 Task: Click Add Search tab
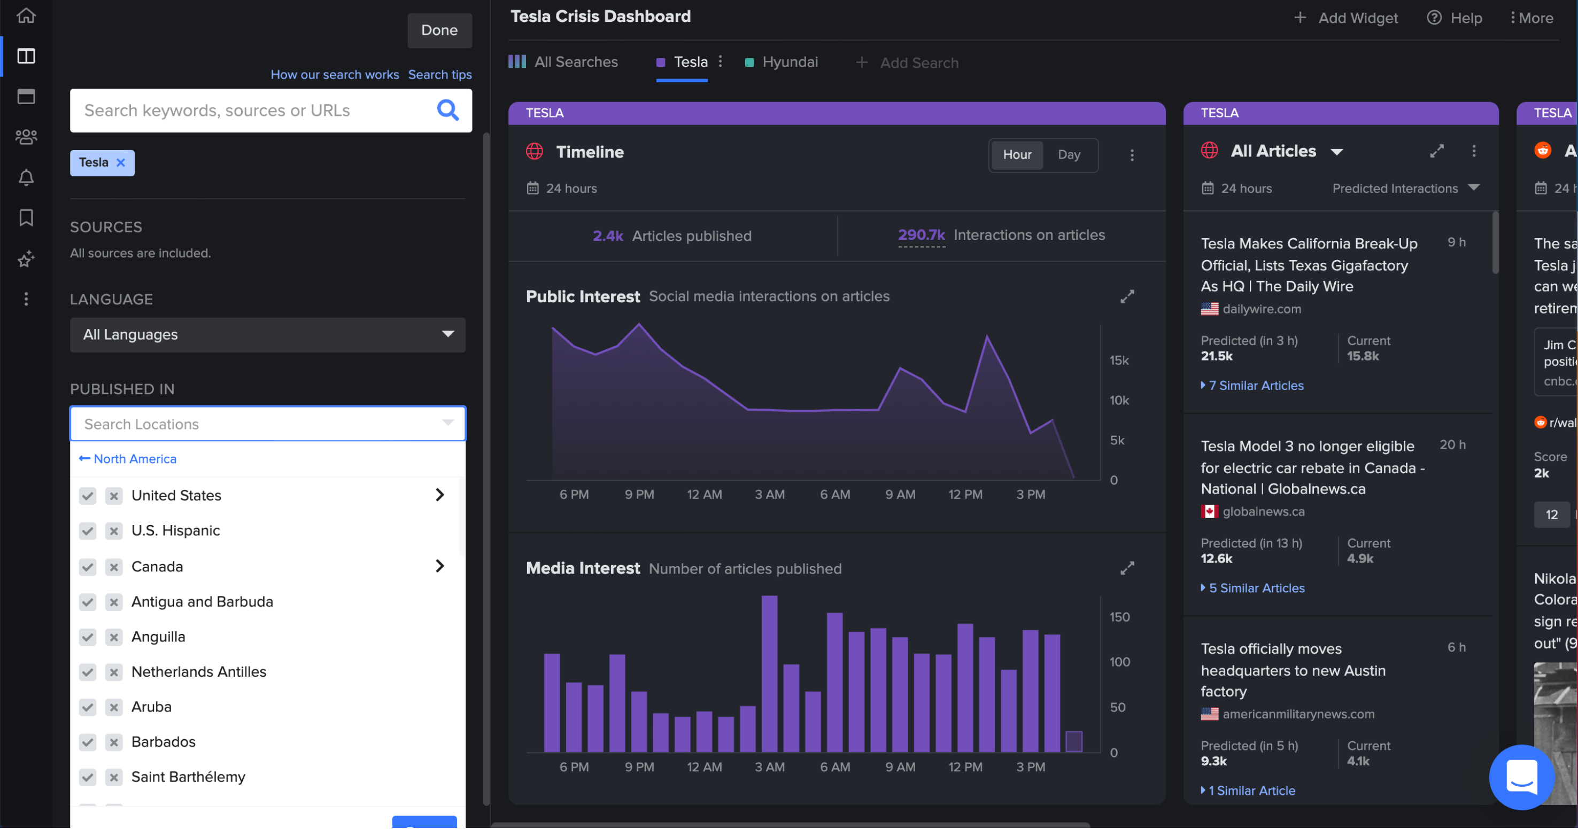pos(907,62)
